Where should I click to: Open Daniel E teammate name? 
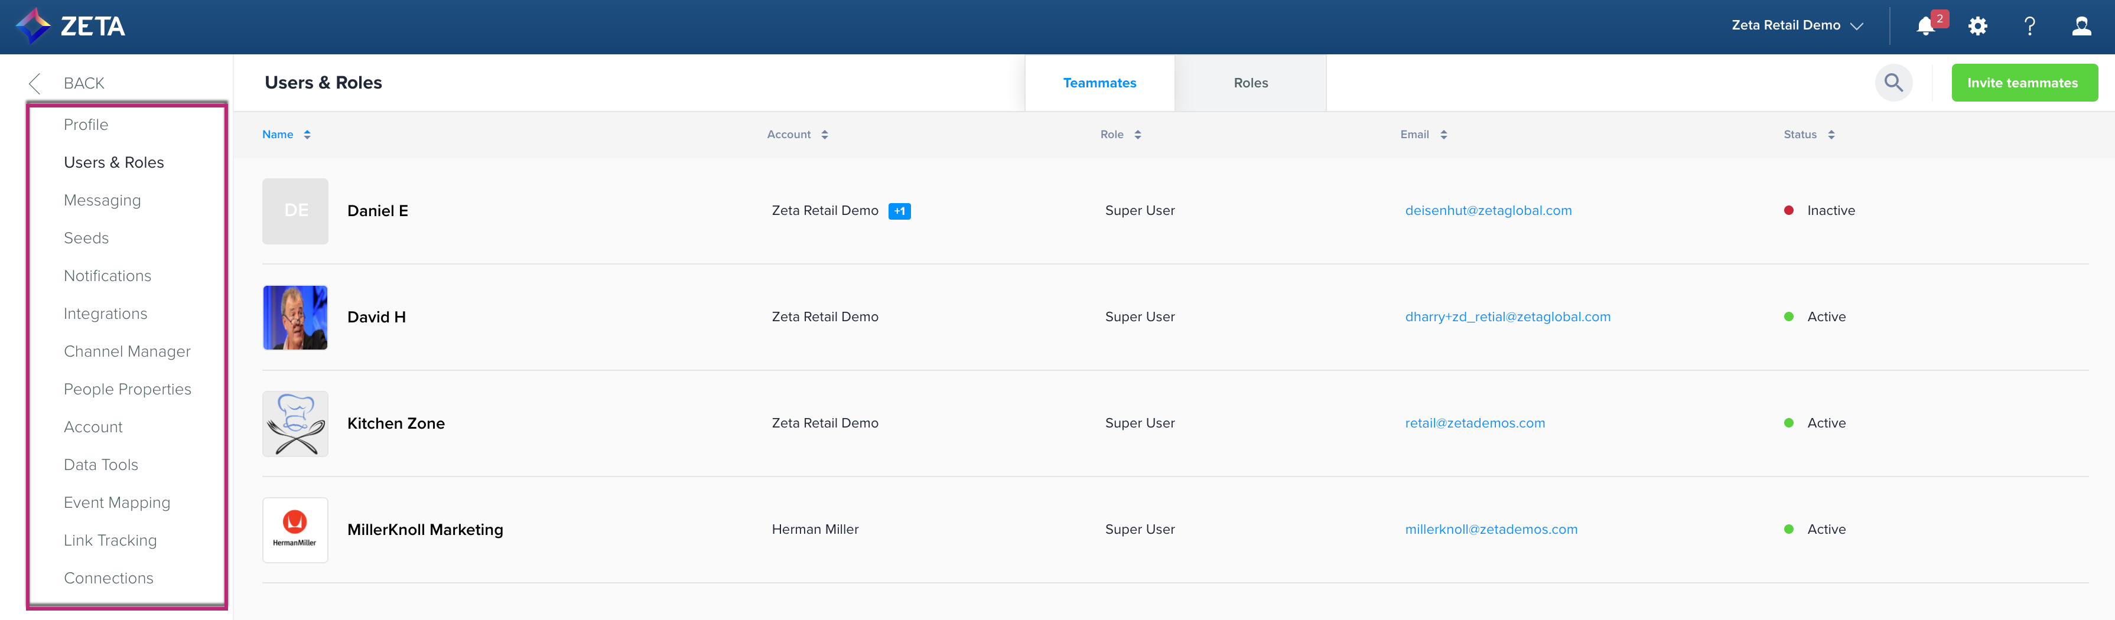(378, 211)
